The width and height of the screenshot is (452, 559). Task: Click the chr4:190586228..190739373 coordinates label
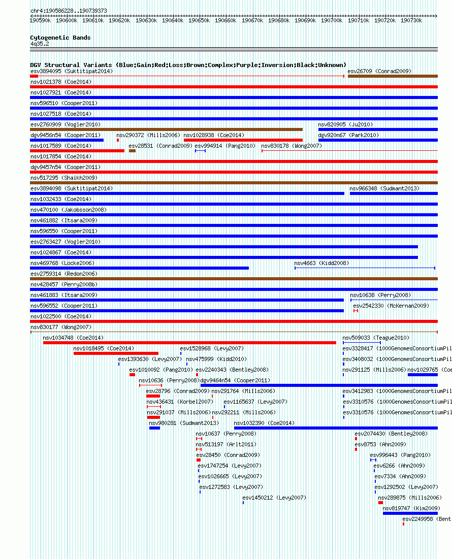coord(69,11)
